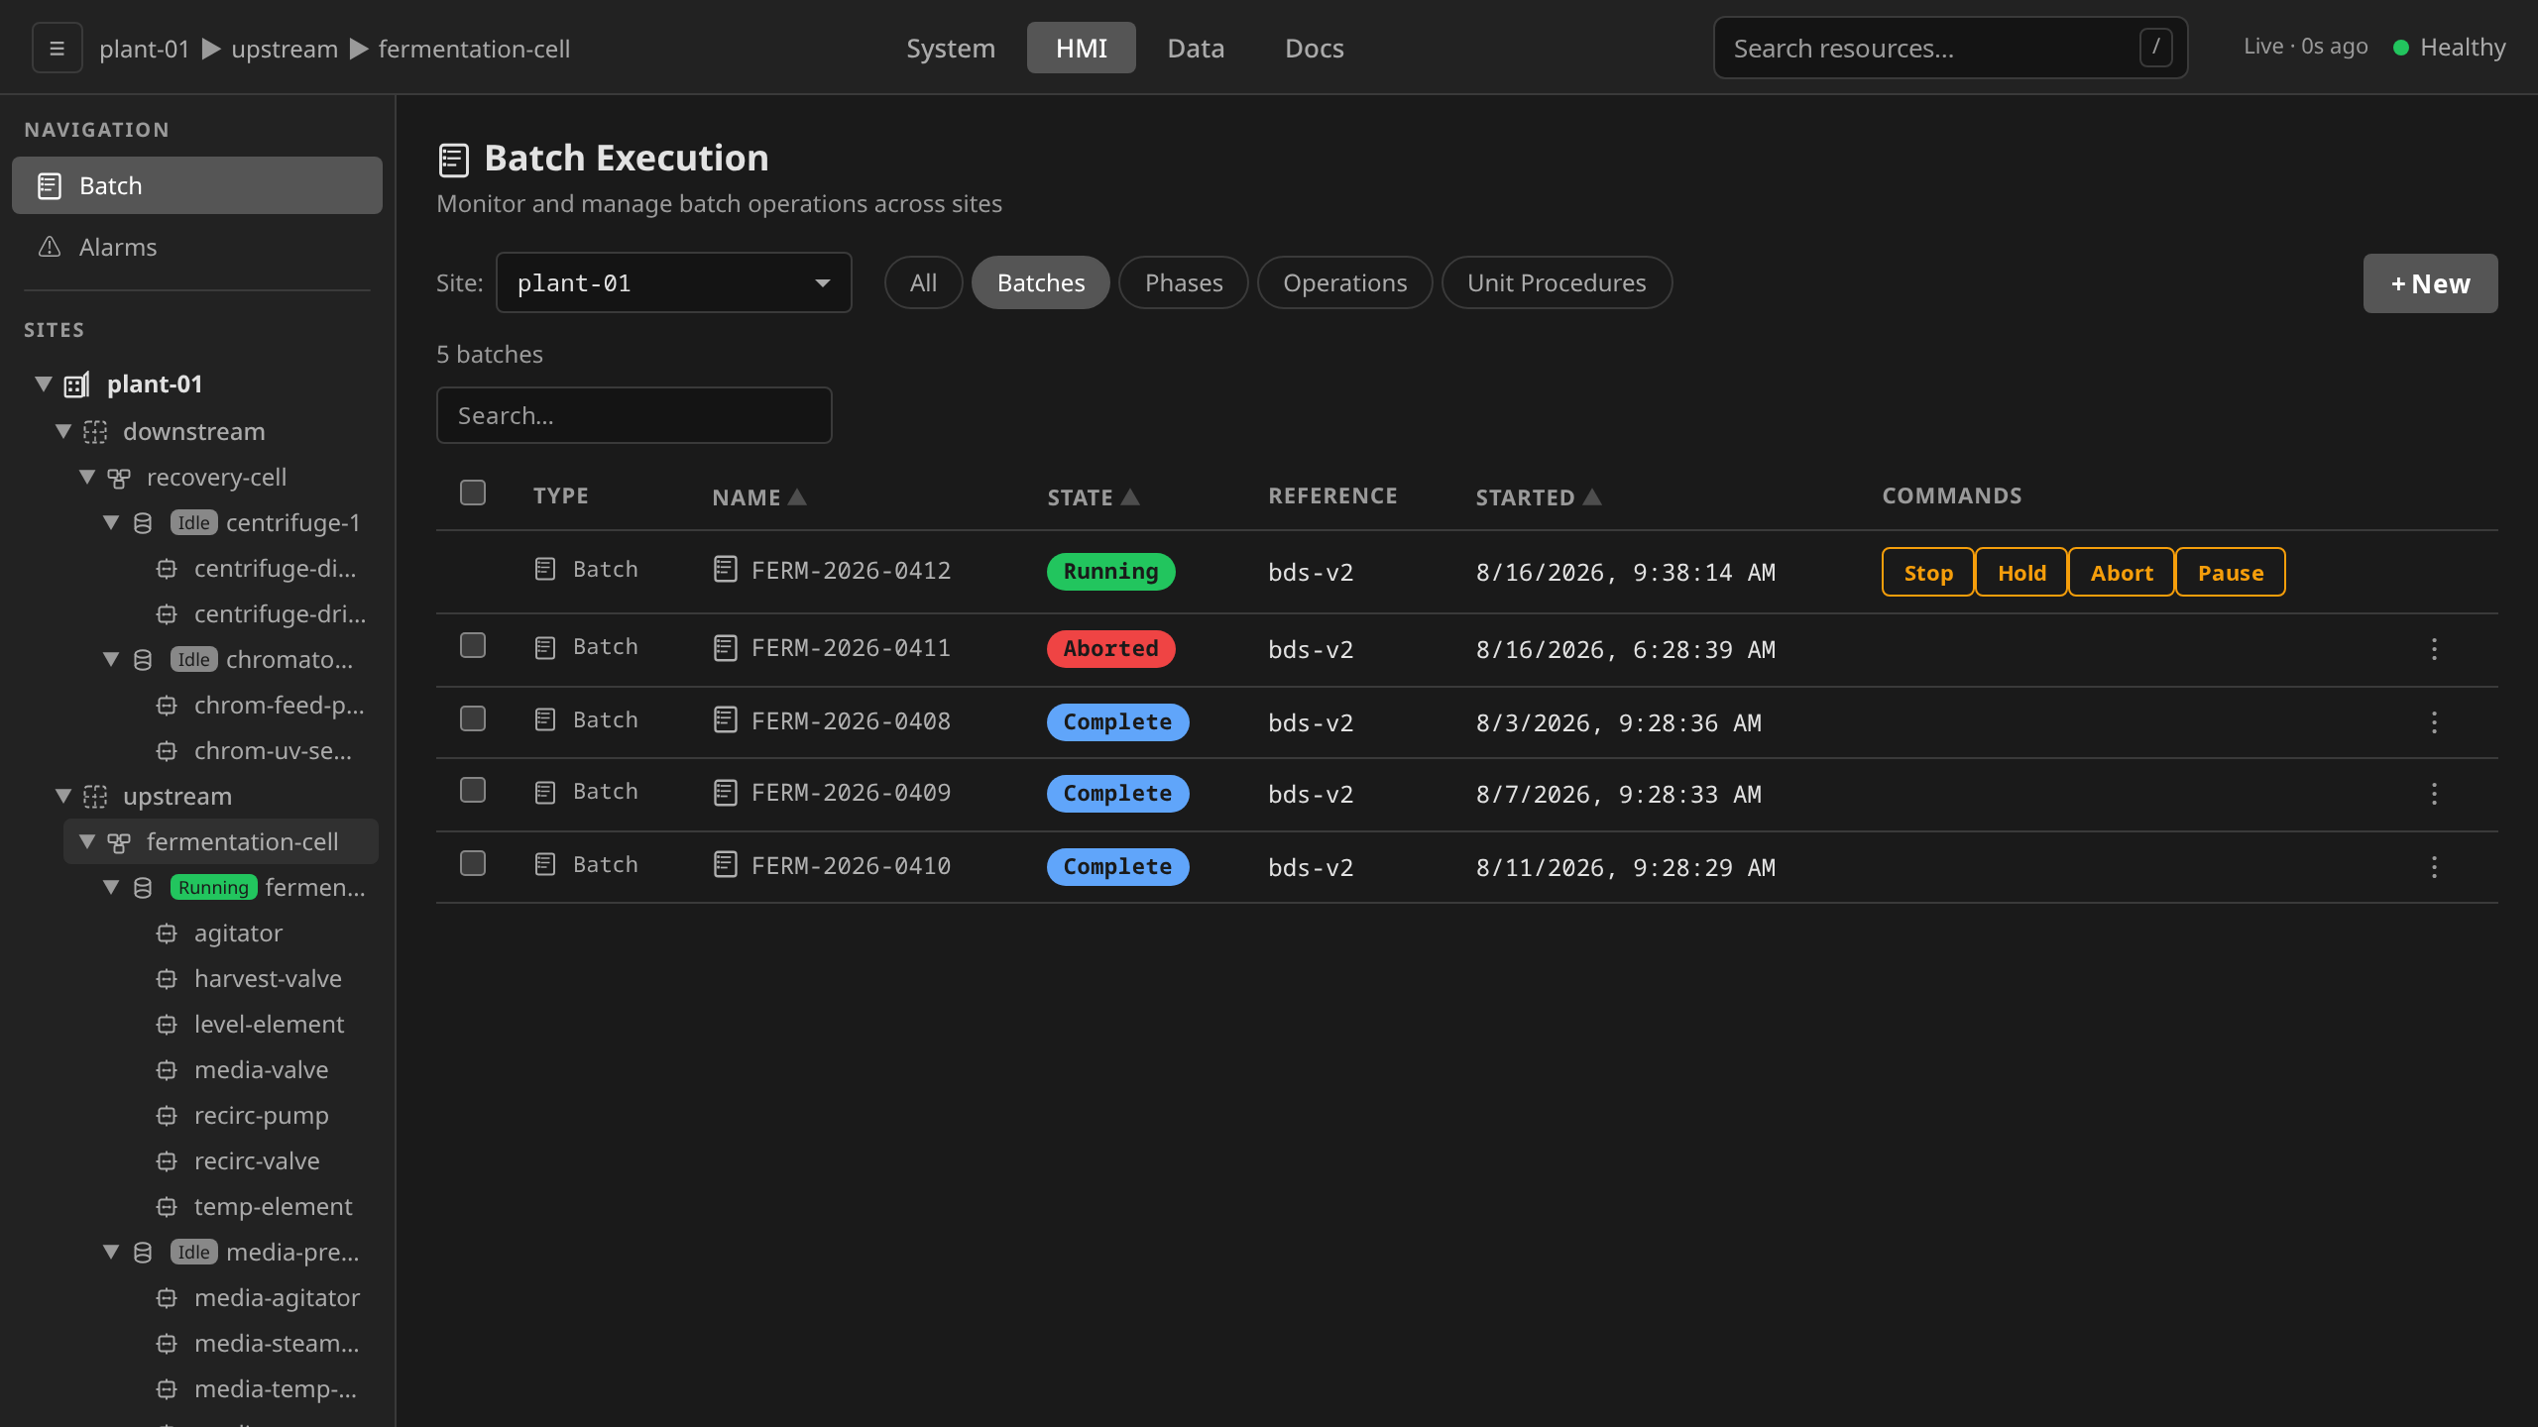The height and width of the screenshot is (1427, 2538).
Task: Check the box for FERM-2026-0410
Action: (x=473, y=863)
